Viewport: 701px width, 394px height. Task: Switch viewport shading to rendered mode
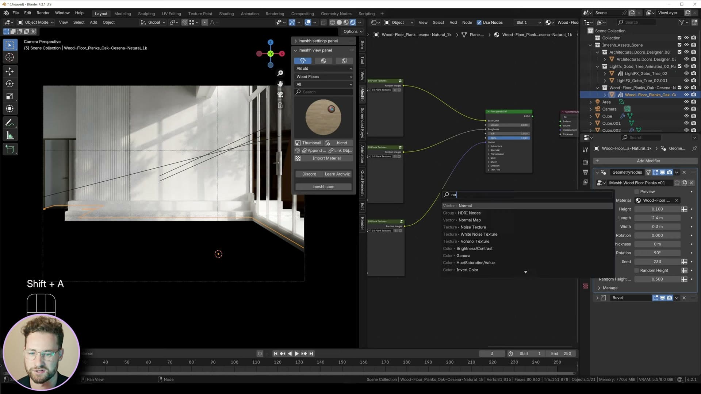point(353,23)
